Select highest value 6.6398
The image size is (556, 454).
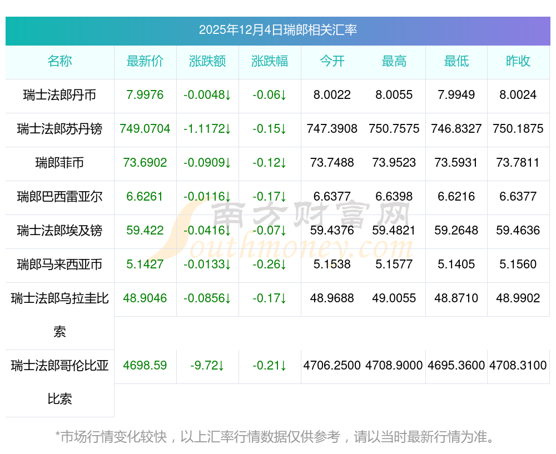coord(394,196)
